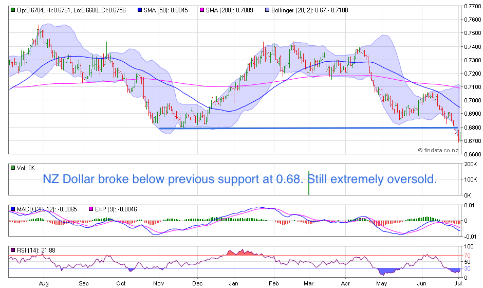This screenshot has width=483, height=288.
Task: Click the 'Feb' month label on time axis
Action: 273,283
